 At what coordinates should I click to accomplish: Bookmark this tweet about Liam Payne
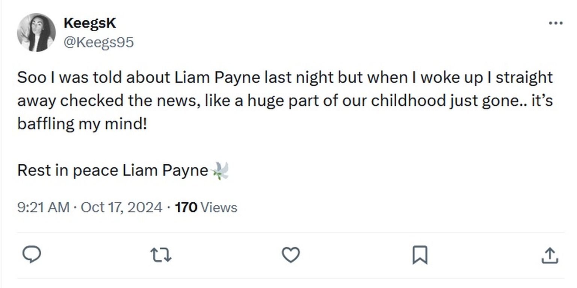coord(420,255)
